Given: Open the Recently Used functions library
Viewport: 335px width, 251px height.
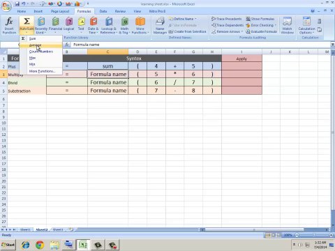Looking at the screenshot, I should (x=41, y=26).
